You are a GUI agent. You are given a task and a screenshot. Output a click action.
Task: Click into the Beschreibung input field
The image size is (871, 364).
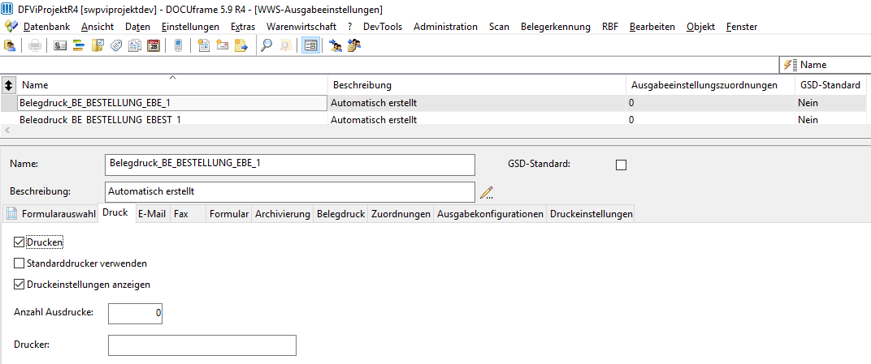[x=290, y=192]
